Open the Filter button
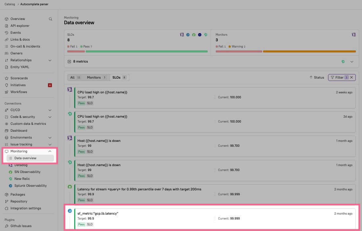Image resolution: width=362 pixels, height=231 pixels. 339,77
